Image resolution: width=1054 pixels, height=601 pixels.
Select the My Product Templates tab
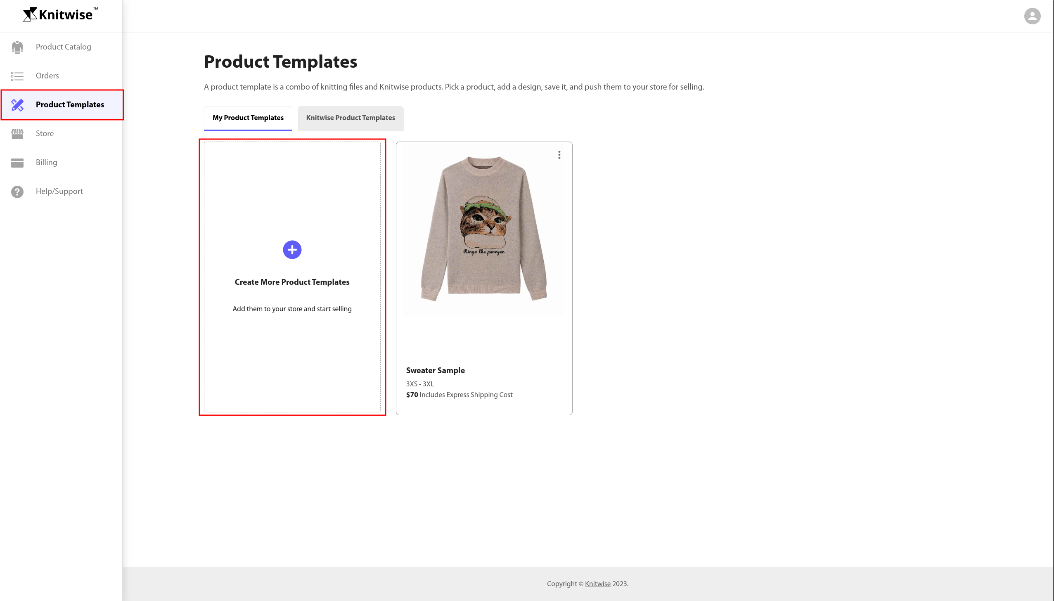click(x=248, y=118)
